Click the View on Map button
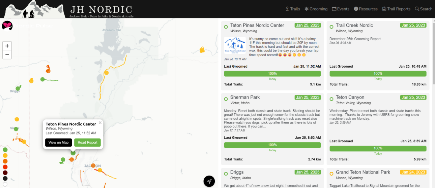This screenshot has width=435, height=188. pyautogui.click(x=58, y=143)
